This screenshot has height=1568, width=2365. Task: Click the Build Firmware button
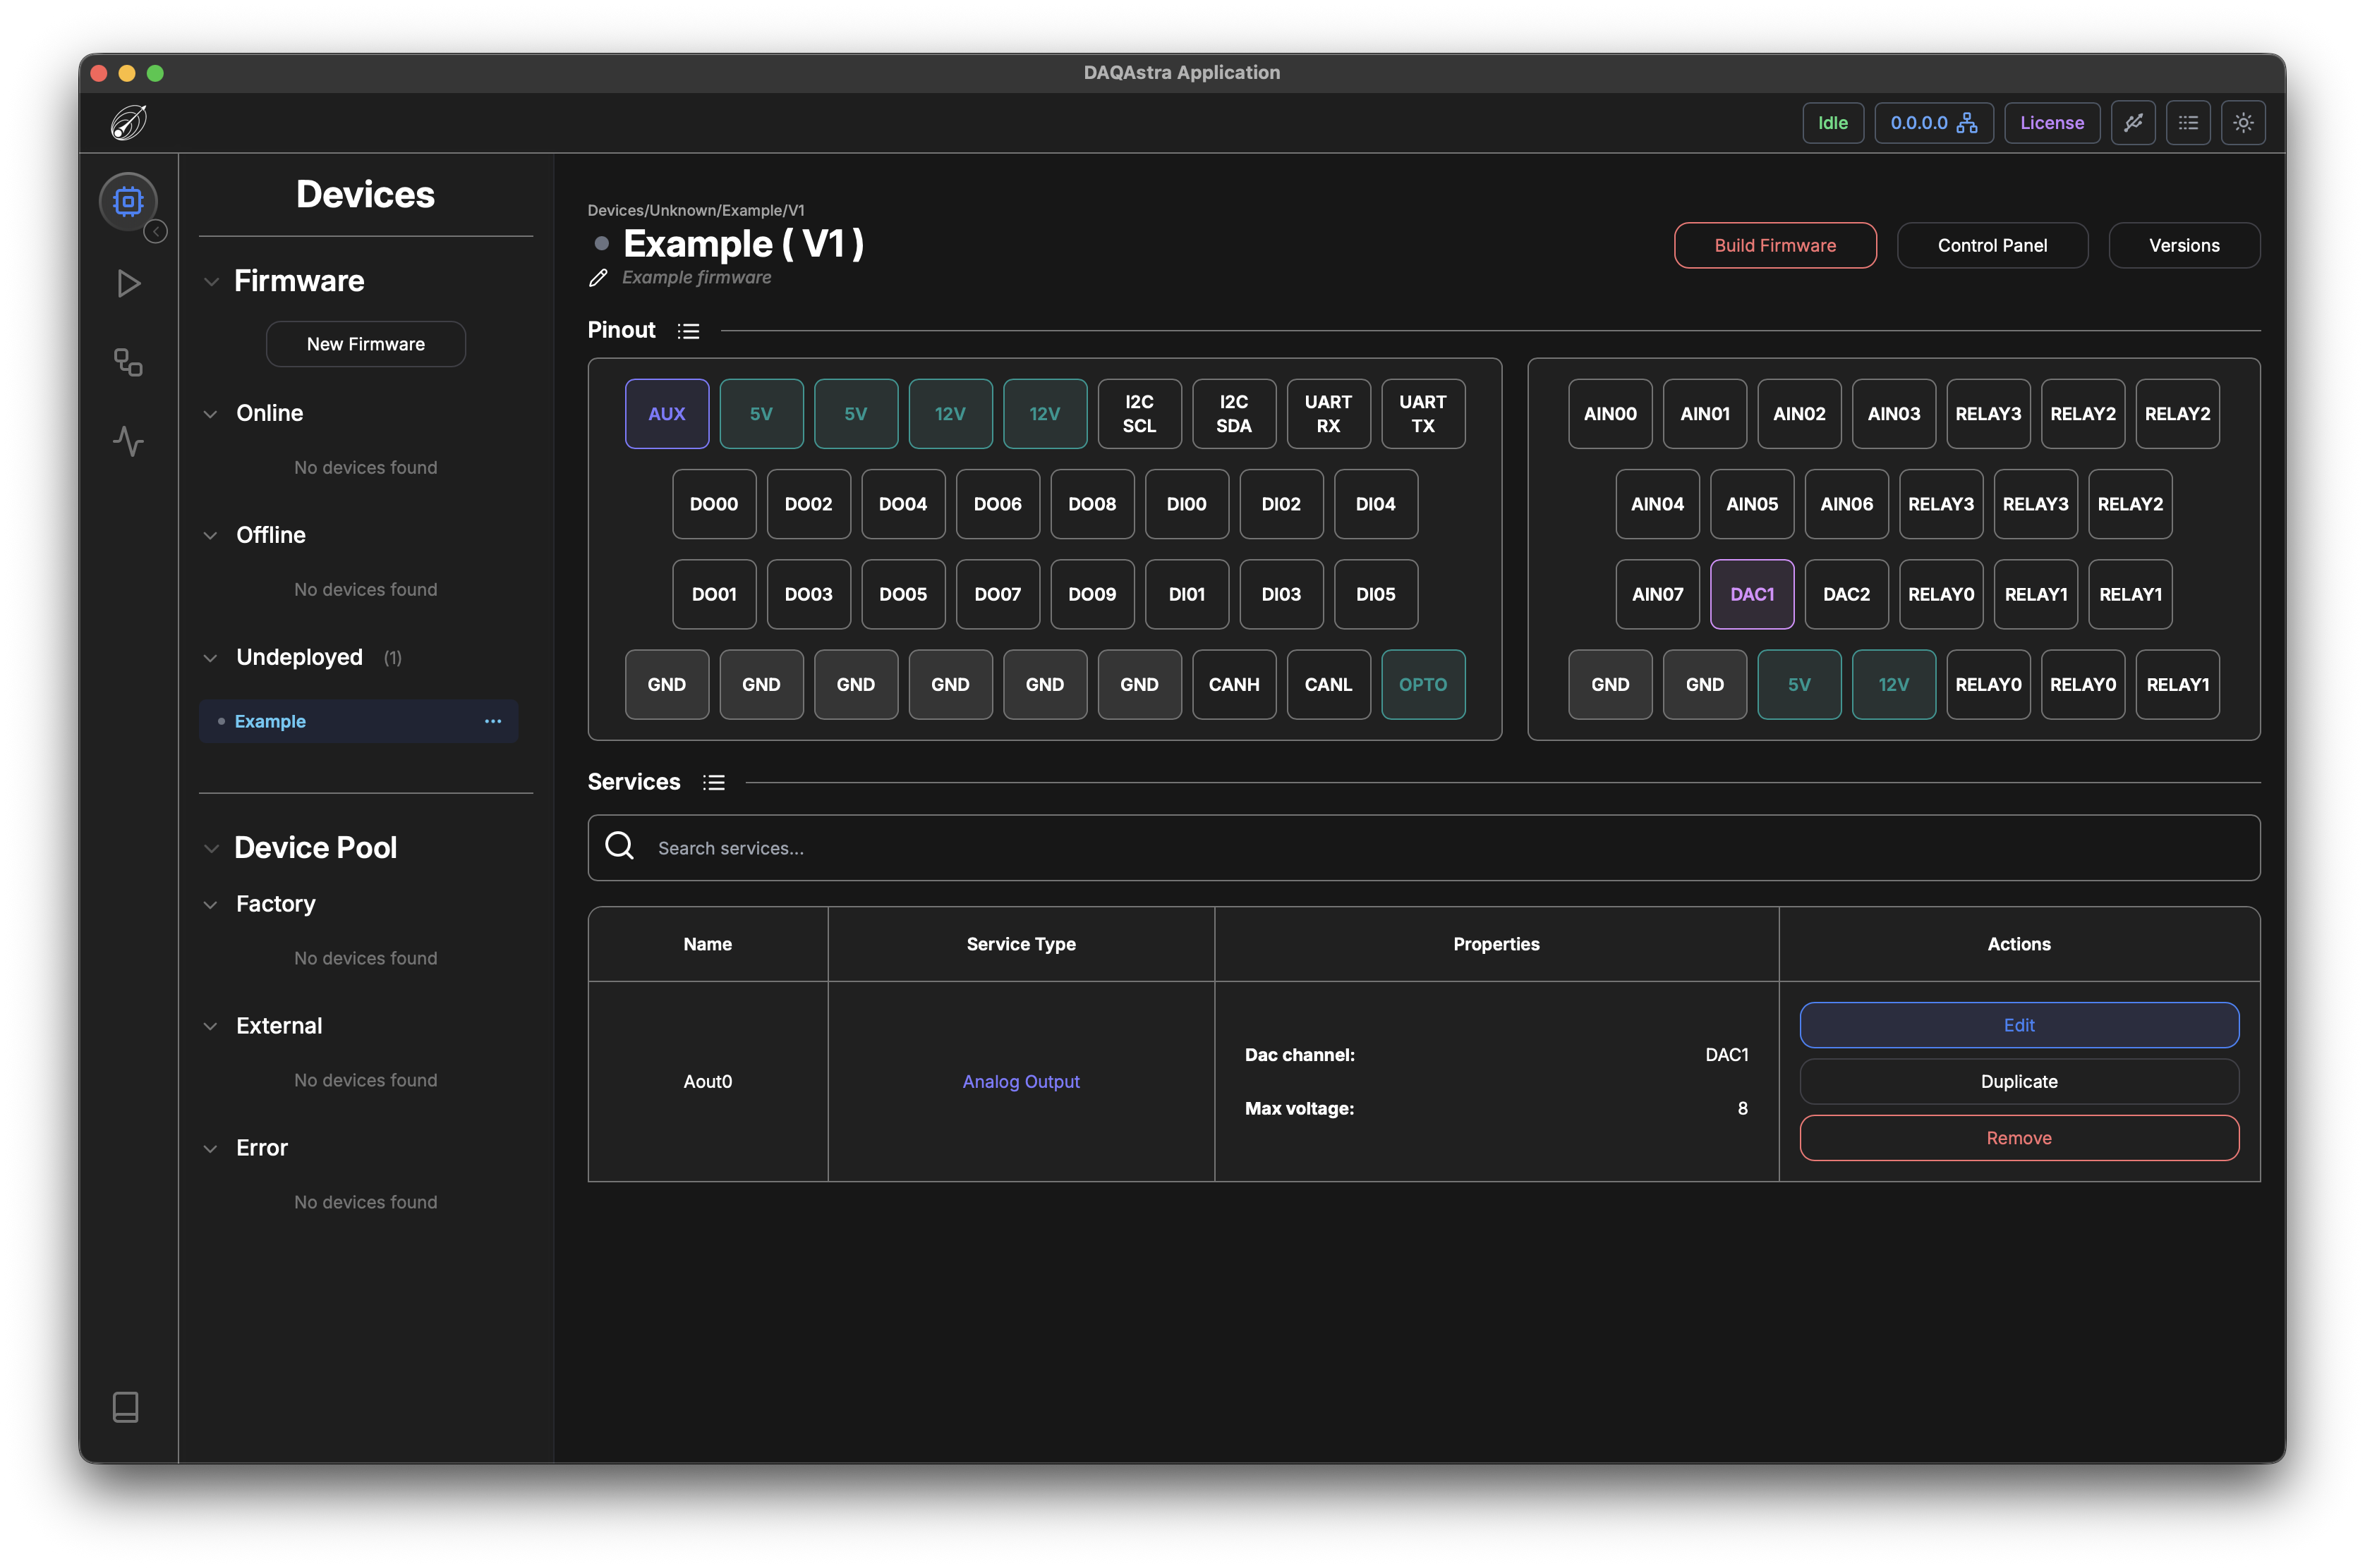pyautogui.click(x=1774, y=245)
